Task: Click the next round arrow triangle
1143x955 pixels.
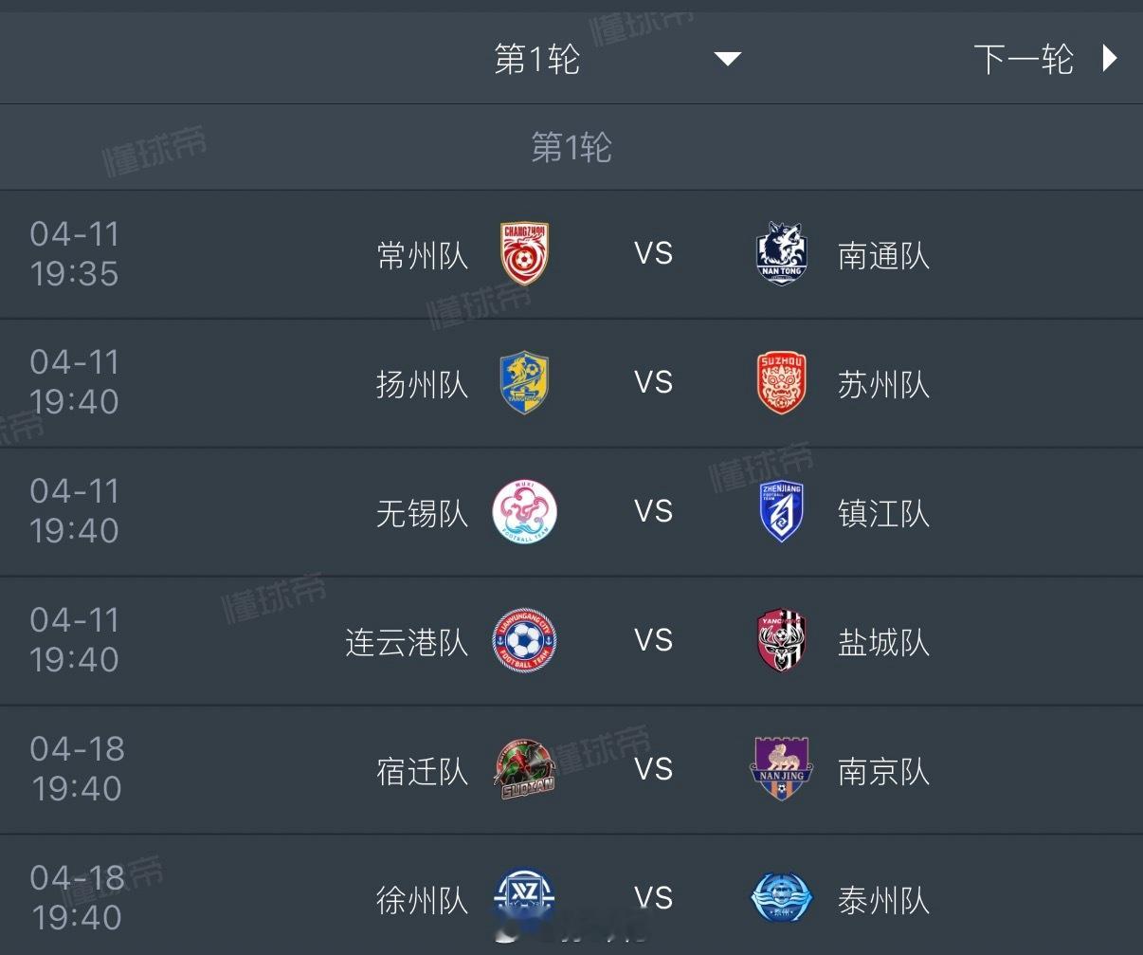Action: coord(1110,59)
